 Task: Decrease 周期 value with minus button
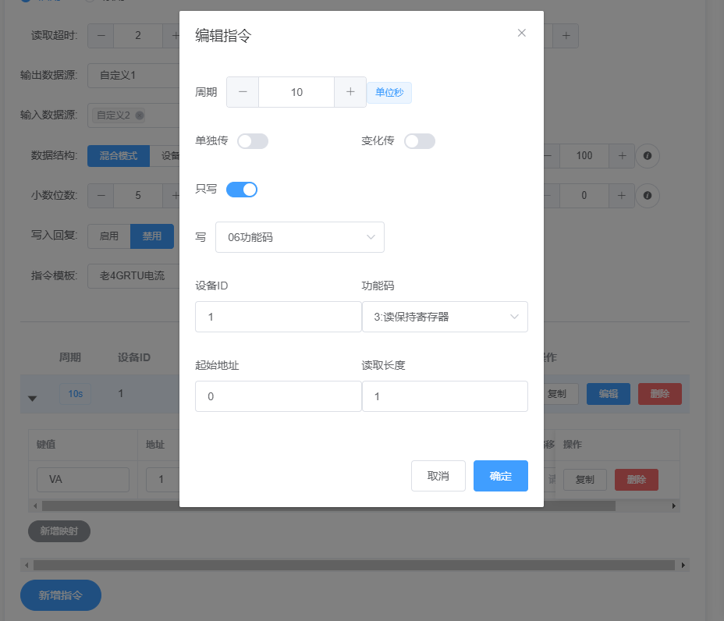pos(243,92)
